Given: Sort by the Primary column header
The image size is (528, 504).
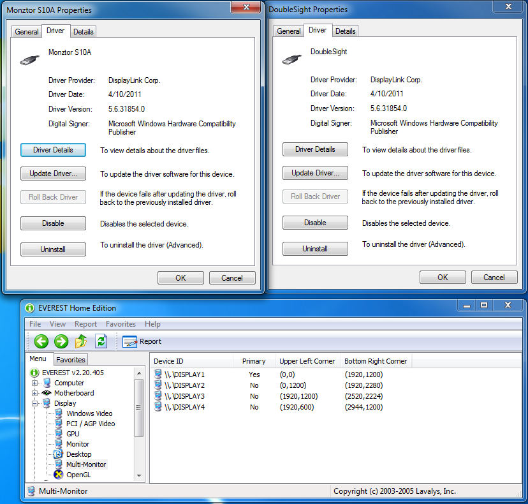Looking at the screenshot, I should [x=254, y=361].
